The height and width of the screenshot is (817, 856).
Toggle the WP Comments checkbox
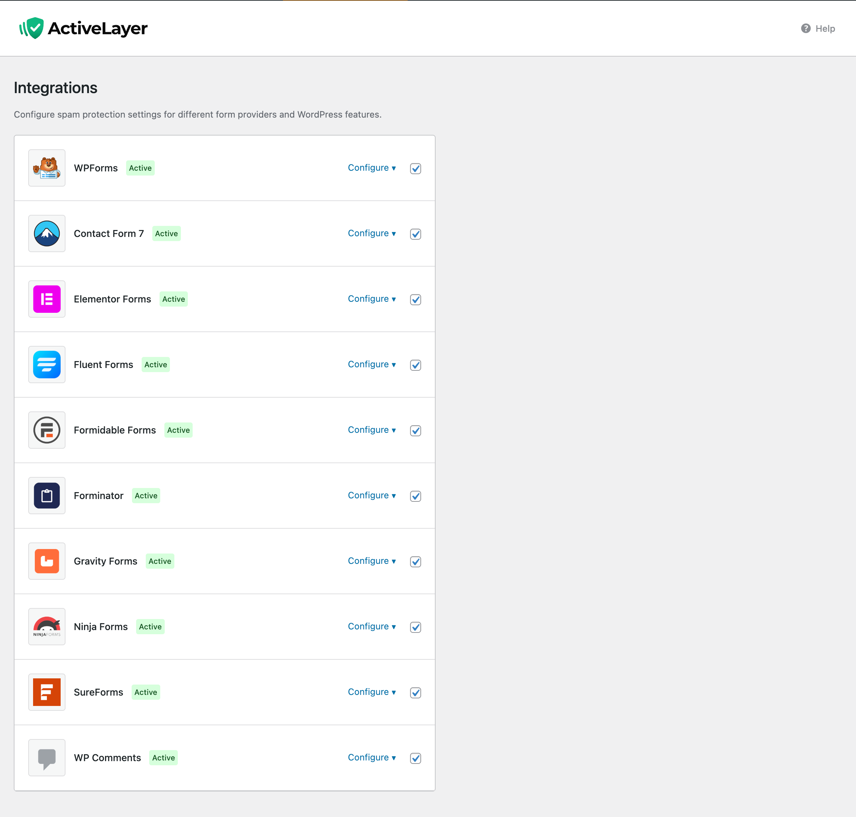(x=416, y=758)
